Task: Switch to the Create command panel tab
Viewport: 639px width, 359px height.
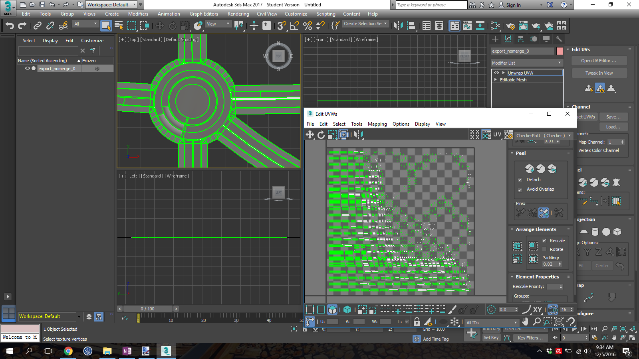Action: [495, 39]
